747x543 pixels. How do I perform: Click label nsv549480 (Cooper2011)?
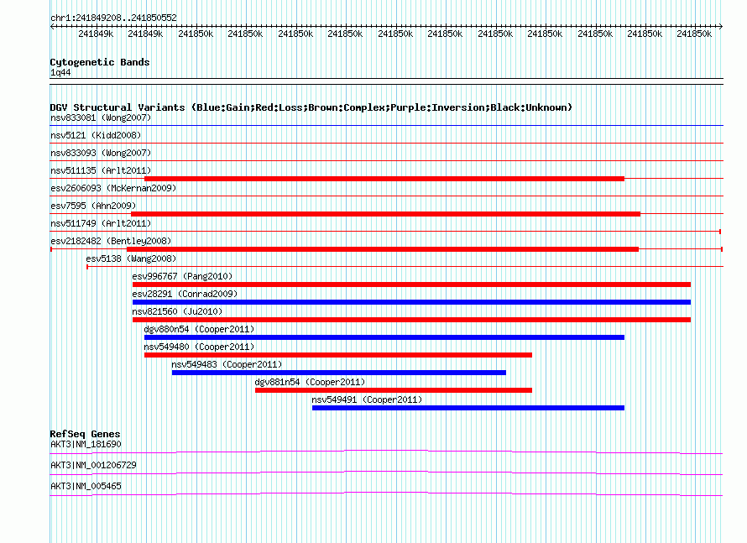coord(199,347)
